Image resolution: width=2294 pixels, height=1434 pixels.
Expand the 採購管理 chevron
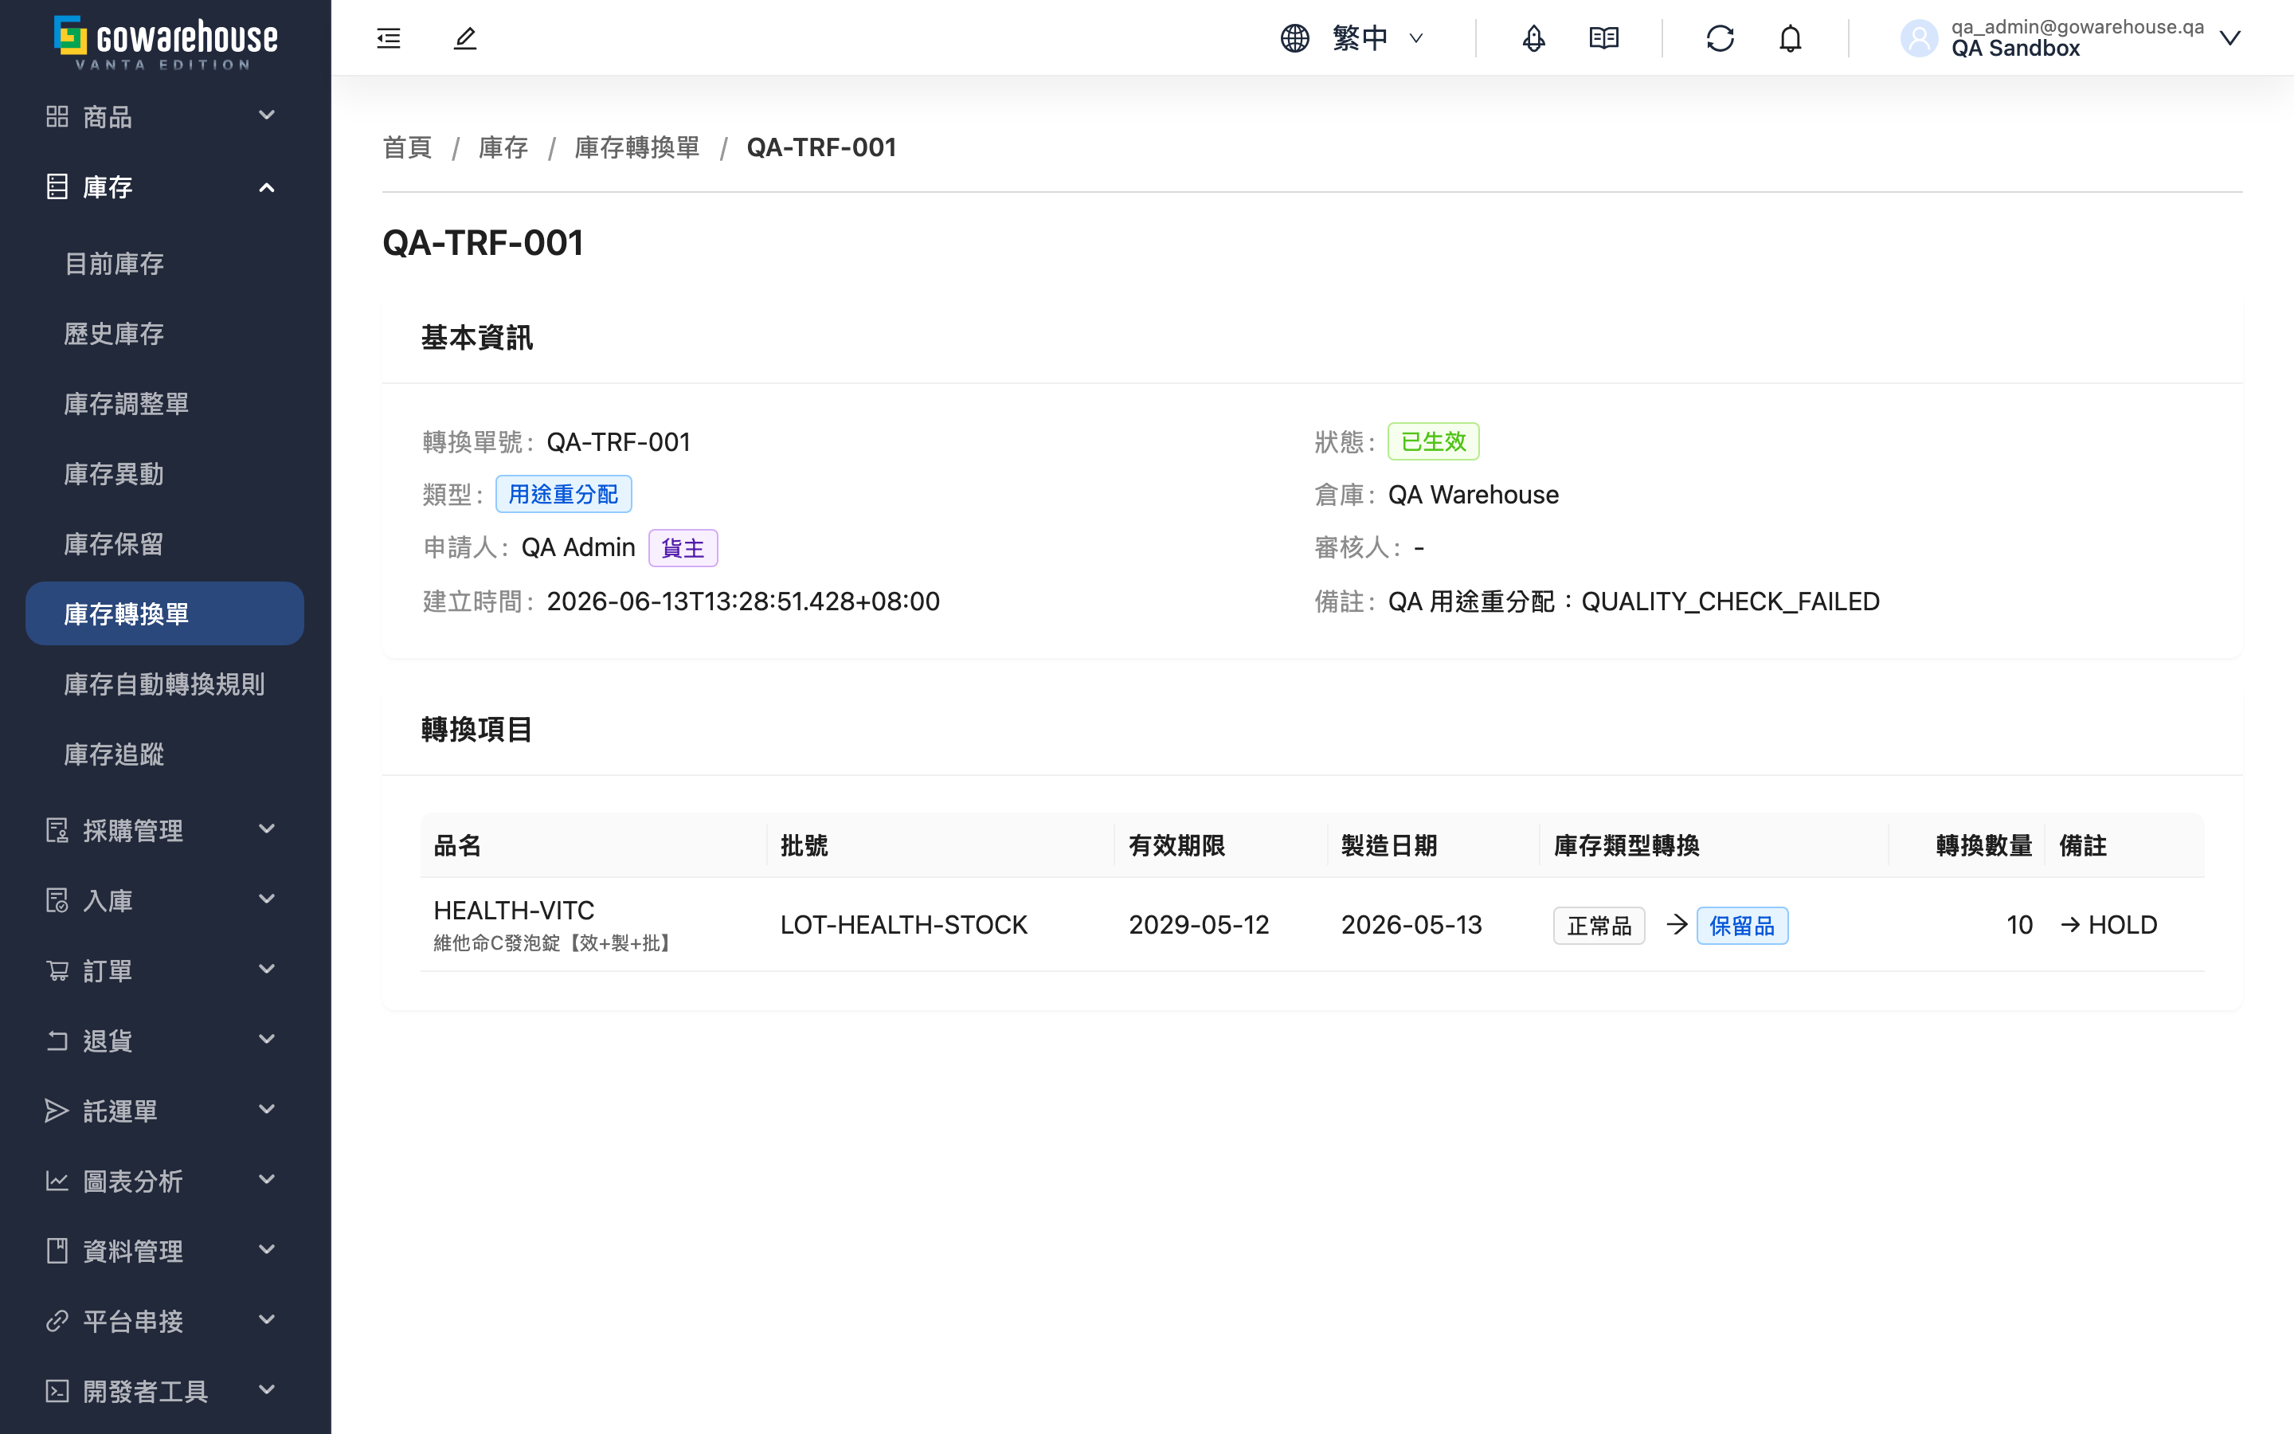point(268,829)
